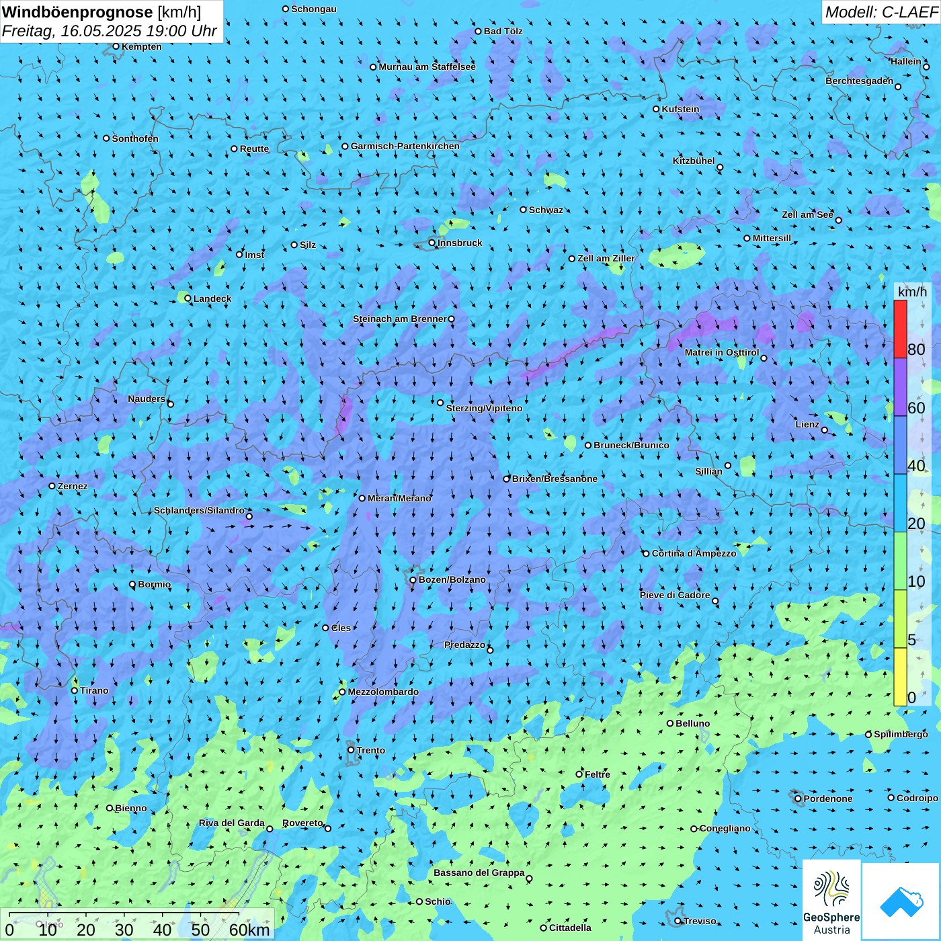The image size is (941, 941).
Task: Click the Steinach am Brenner label
Action: [399, 319]
